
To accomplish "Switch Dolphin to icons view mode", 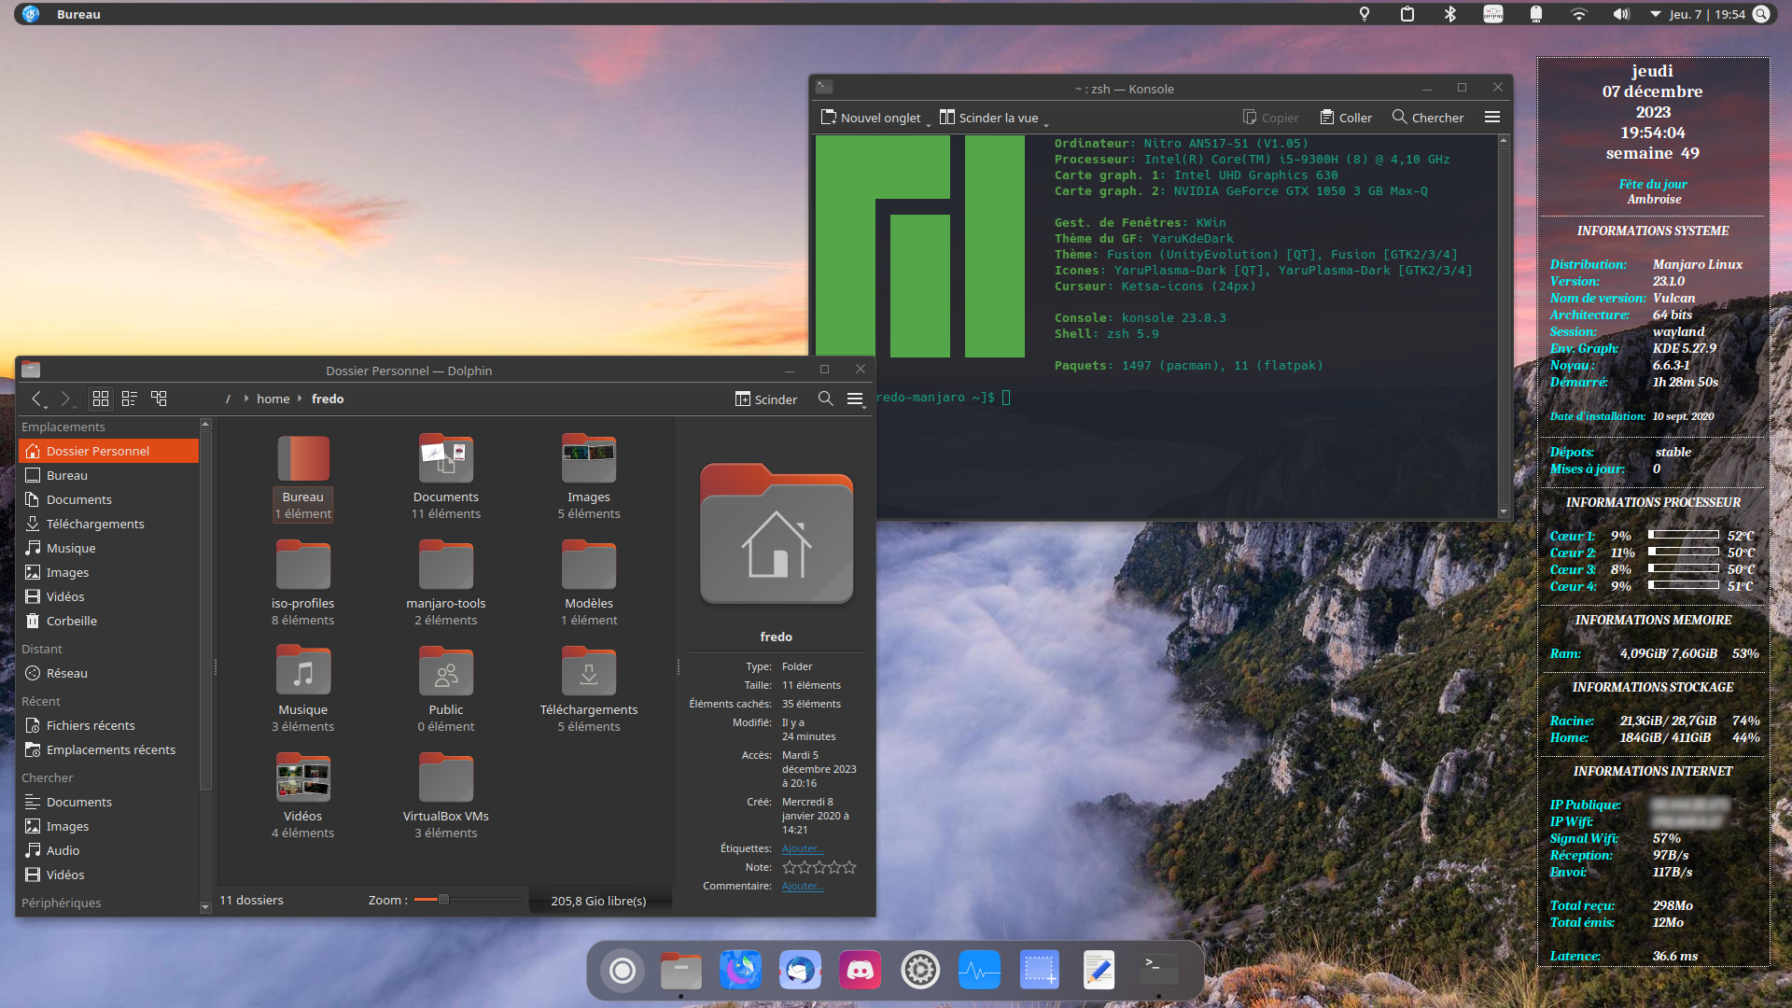I will [x=101, y=399].
